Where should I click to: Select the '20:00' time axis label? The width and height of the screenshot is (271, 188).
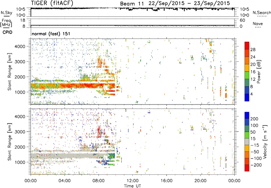coord(200,181)
